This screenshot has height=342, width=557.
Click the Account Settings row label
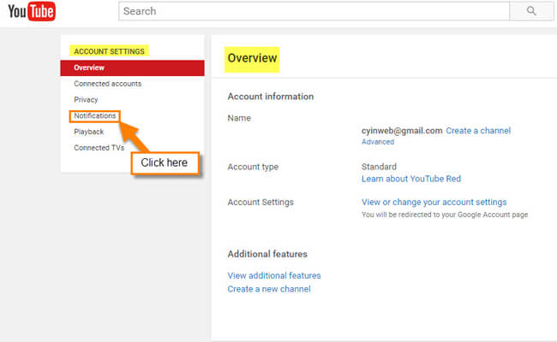pos(261,203)
